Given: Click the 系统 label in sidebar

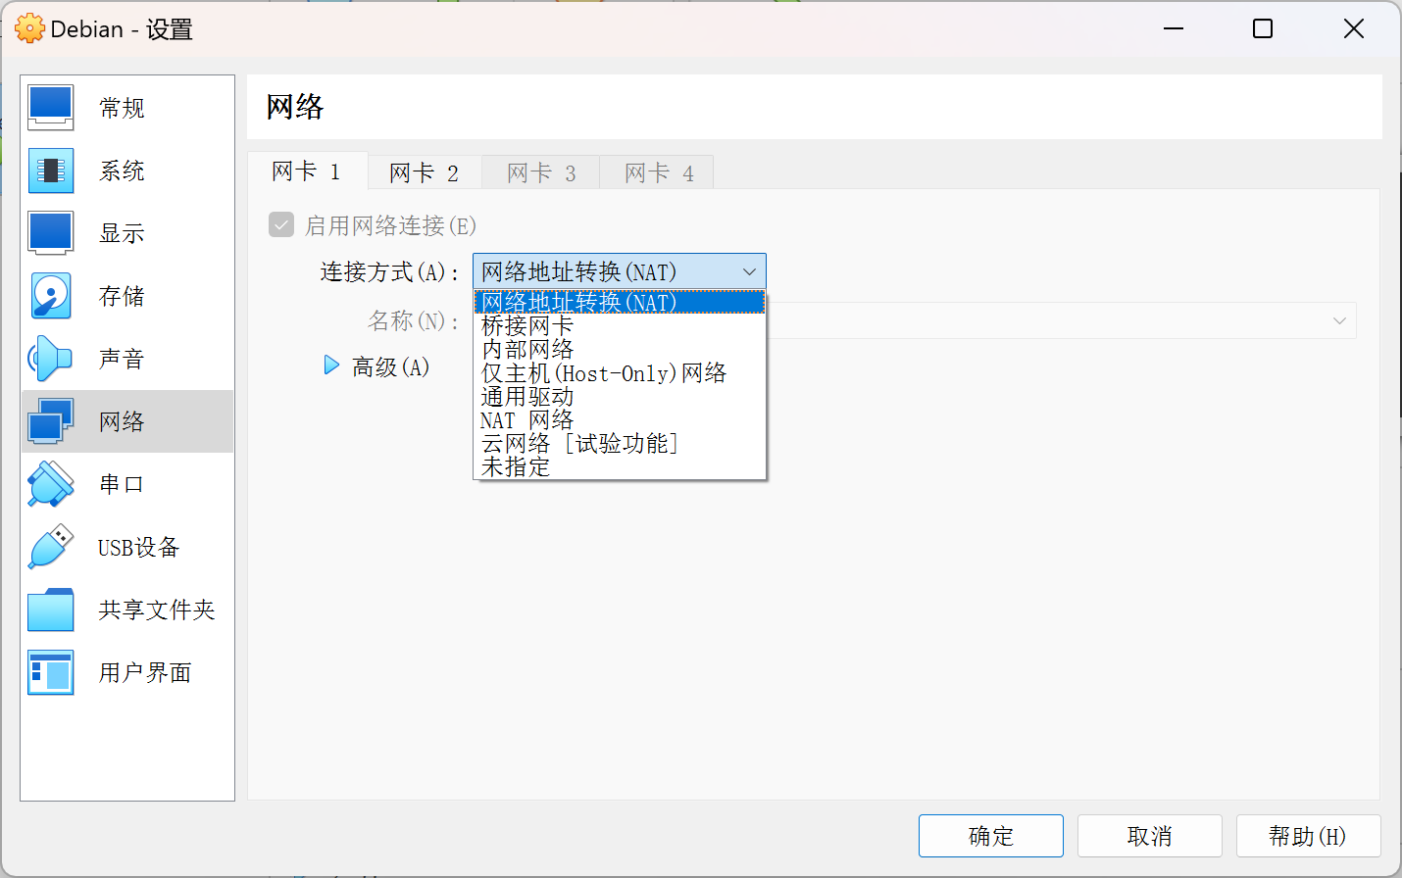Looking at the screenshot, I should [122, 171].
